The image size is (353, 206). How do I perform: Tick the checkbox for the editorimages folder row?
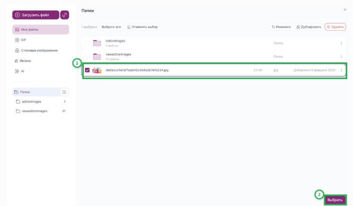tap(87, 43)
